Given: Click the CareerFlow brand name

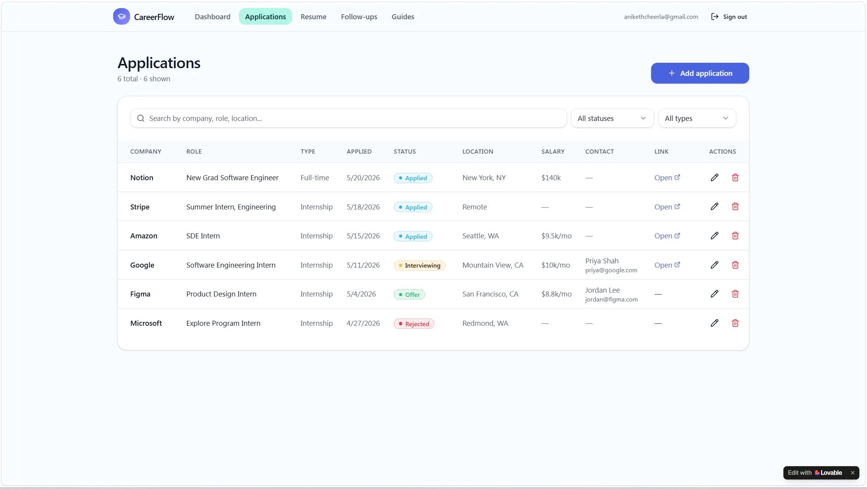Looking at the screenshot, I should [x=154, y=17].
